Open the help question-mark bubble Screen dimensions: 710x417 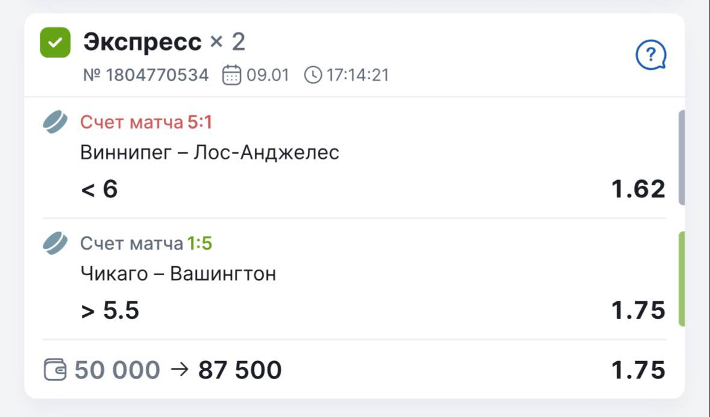pos(651,57)
